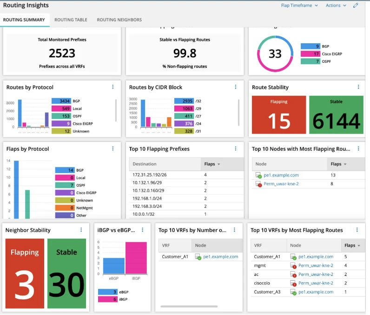Click the 33 donut chart
Image resolution: width=370 pixels, height=315 pixels.
pyautogui.click(x=275, y=54)
